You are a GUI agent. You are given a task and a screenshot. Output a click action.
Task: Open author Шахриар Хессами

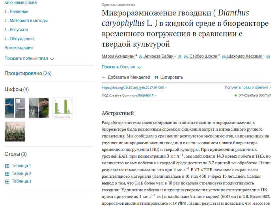pos(245,56)
